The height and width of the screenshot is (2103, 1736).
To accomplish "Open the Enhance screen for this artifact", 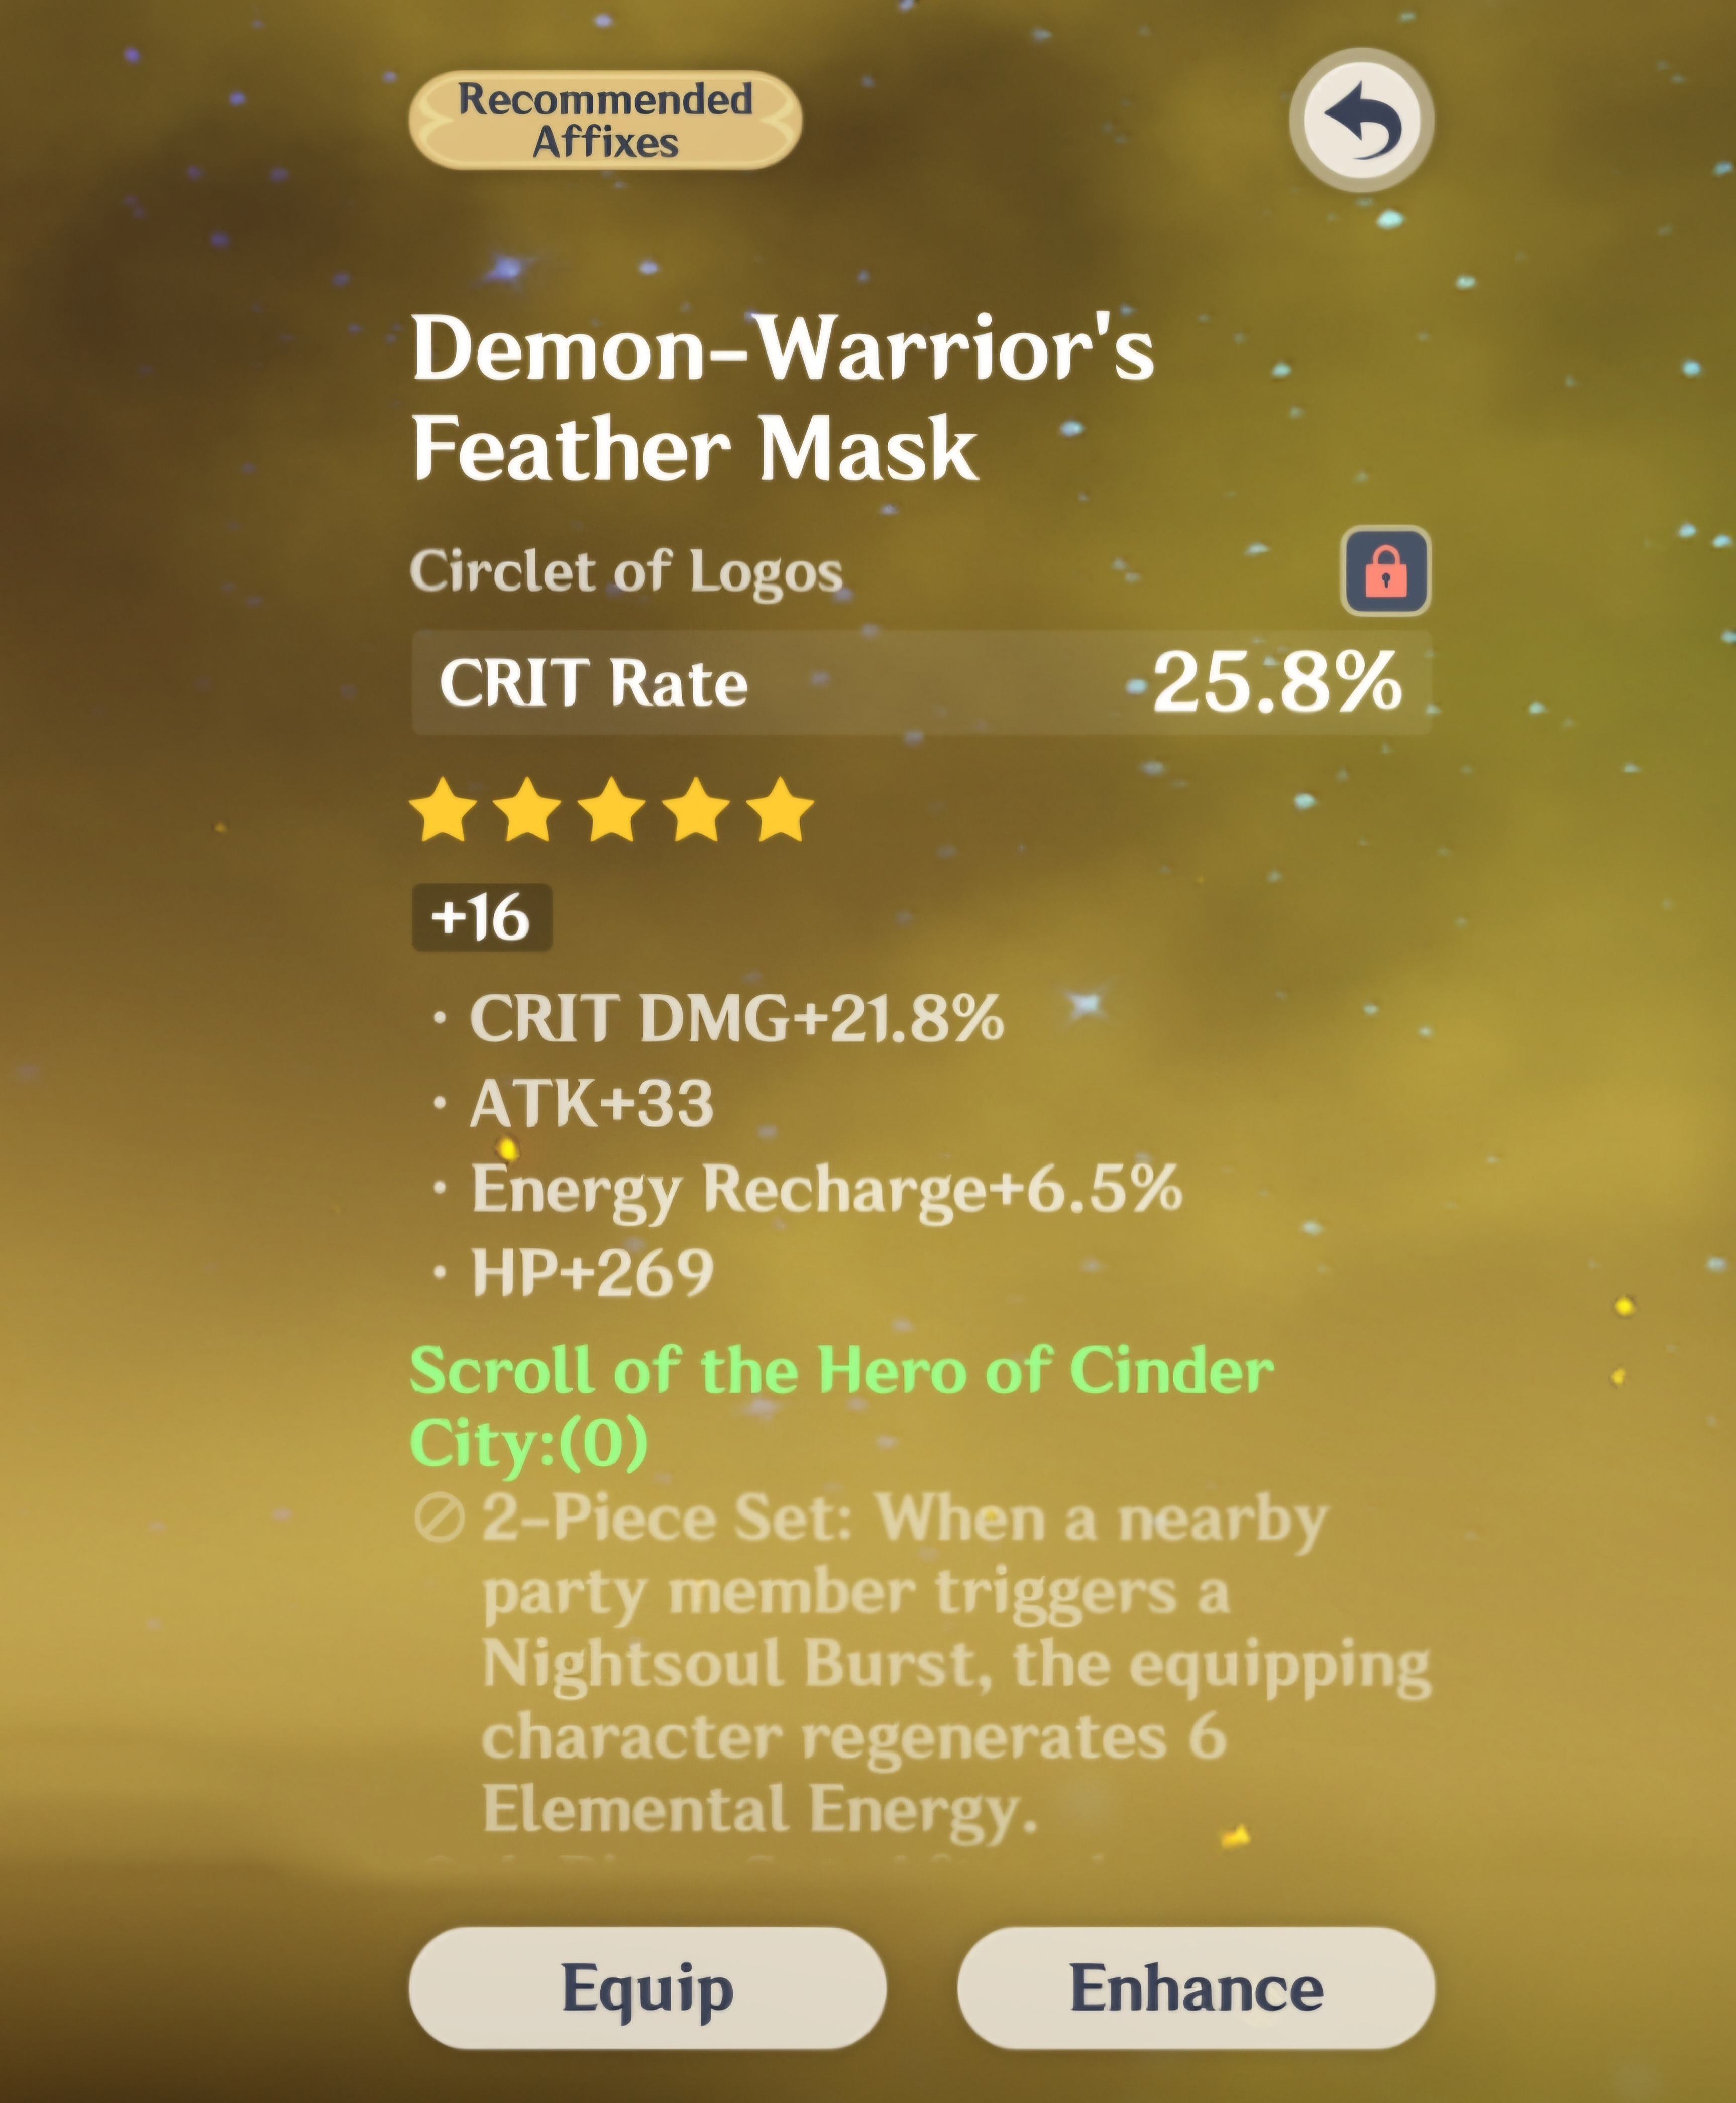I will pos(1196,1988).
